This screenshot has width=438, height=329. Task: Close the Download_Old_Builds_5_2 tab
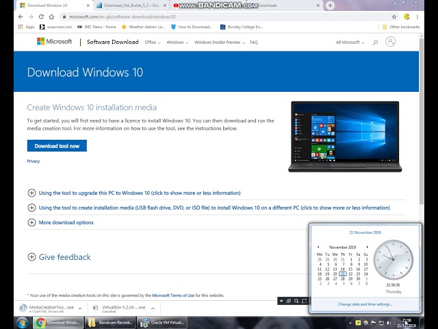click(164, 5)
